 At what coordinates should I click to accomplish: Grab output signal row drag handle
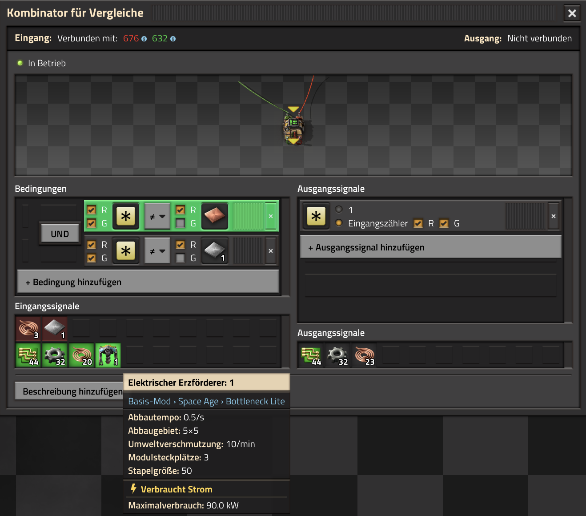coord(525,216)
